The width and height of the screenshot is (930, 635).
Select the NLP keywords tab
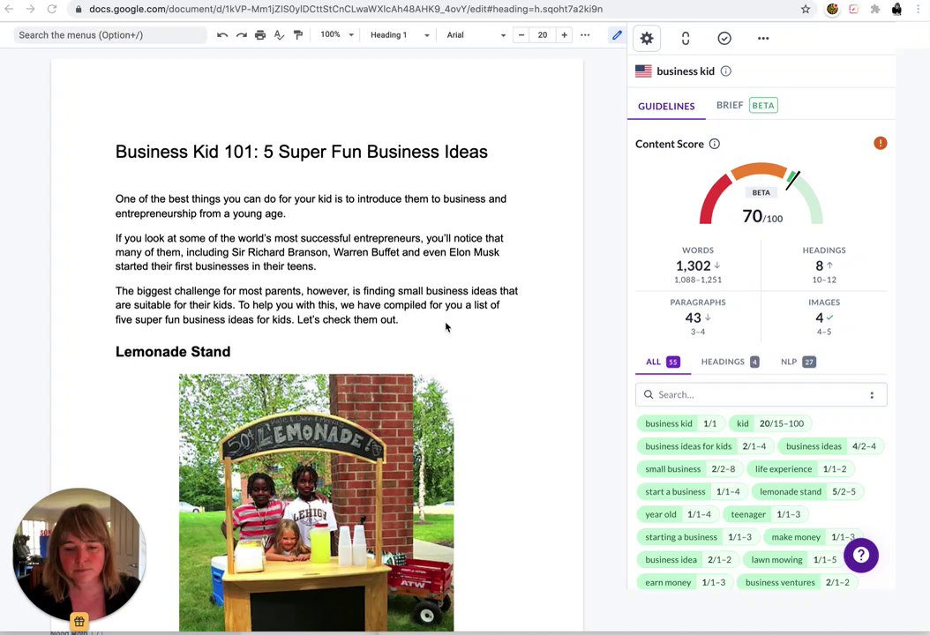coord(799,362)
